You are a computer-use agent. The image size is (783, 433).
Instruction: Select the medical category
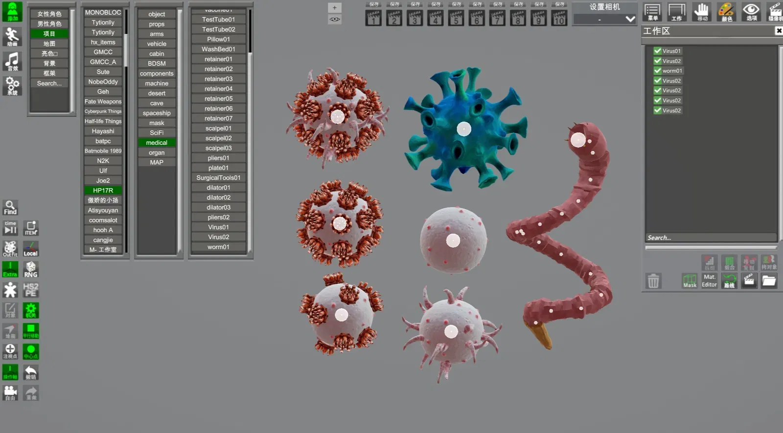coord(157,143)
